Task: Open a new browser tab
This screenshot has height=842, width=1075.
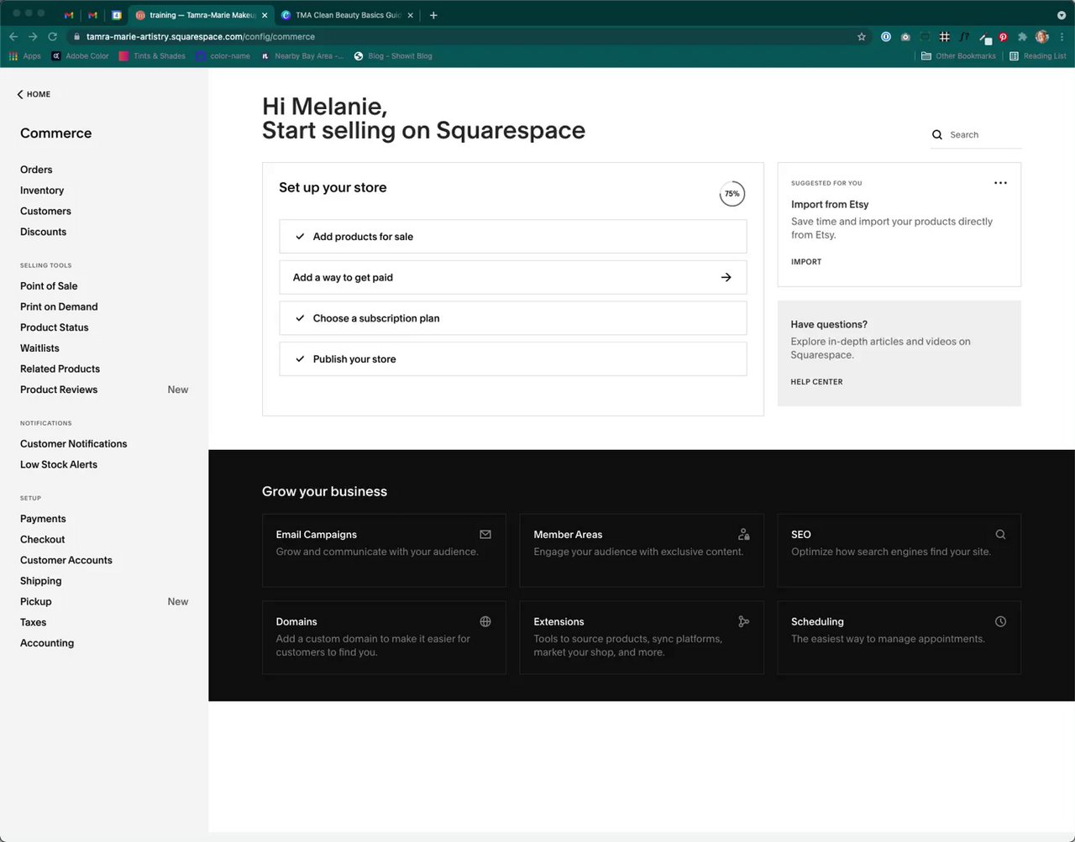Action: click(x=433, y=15)
